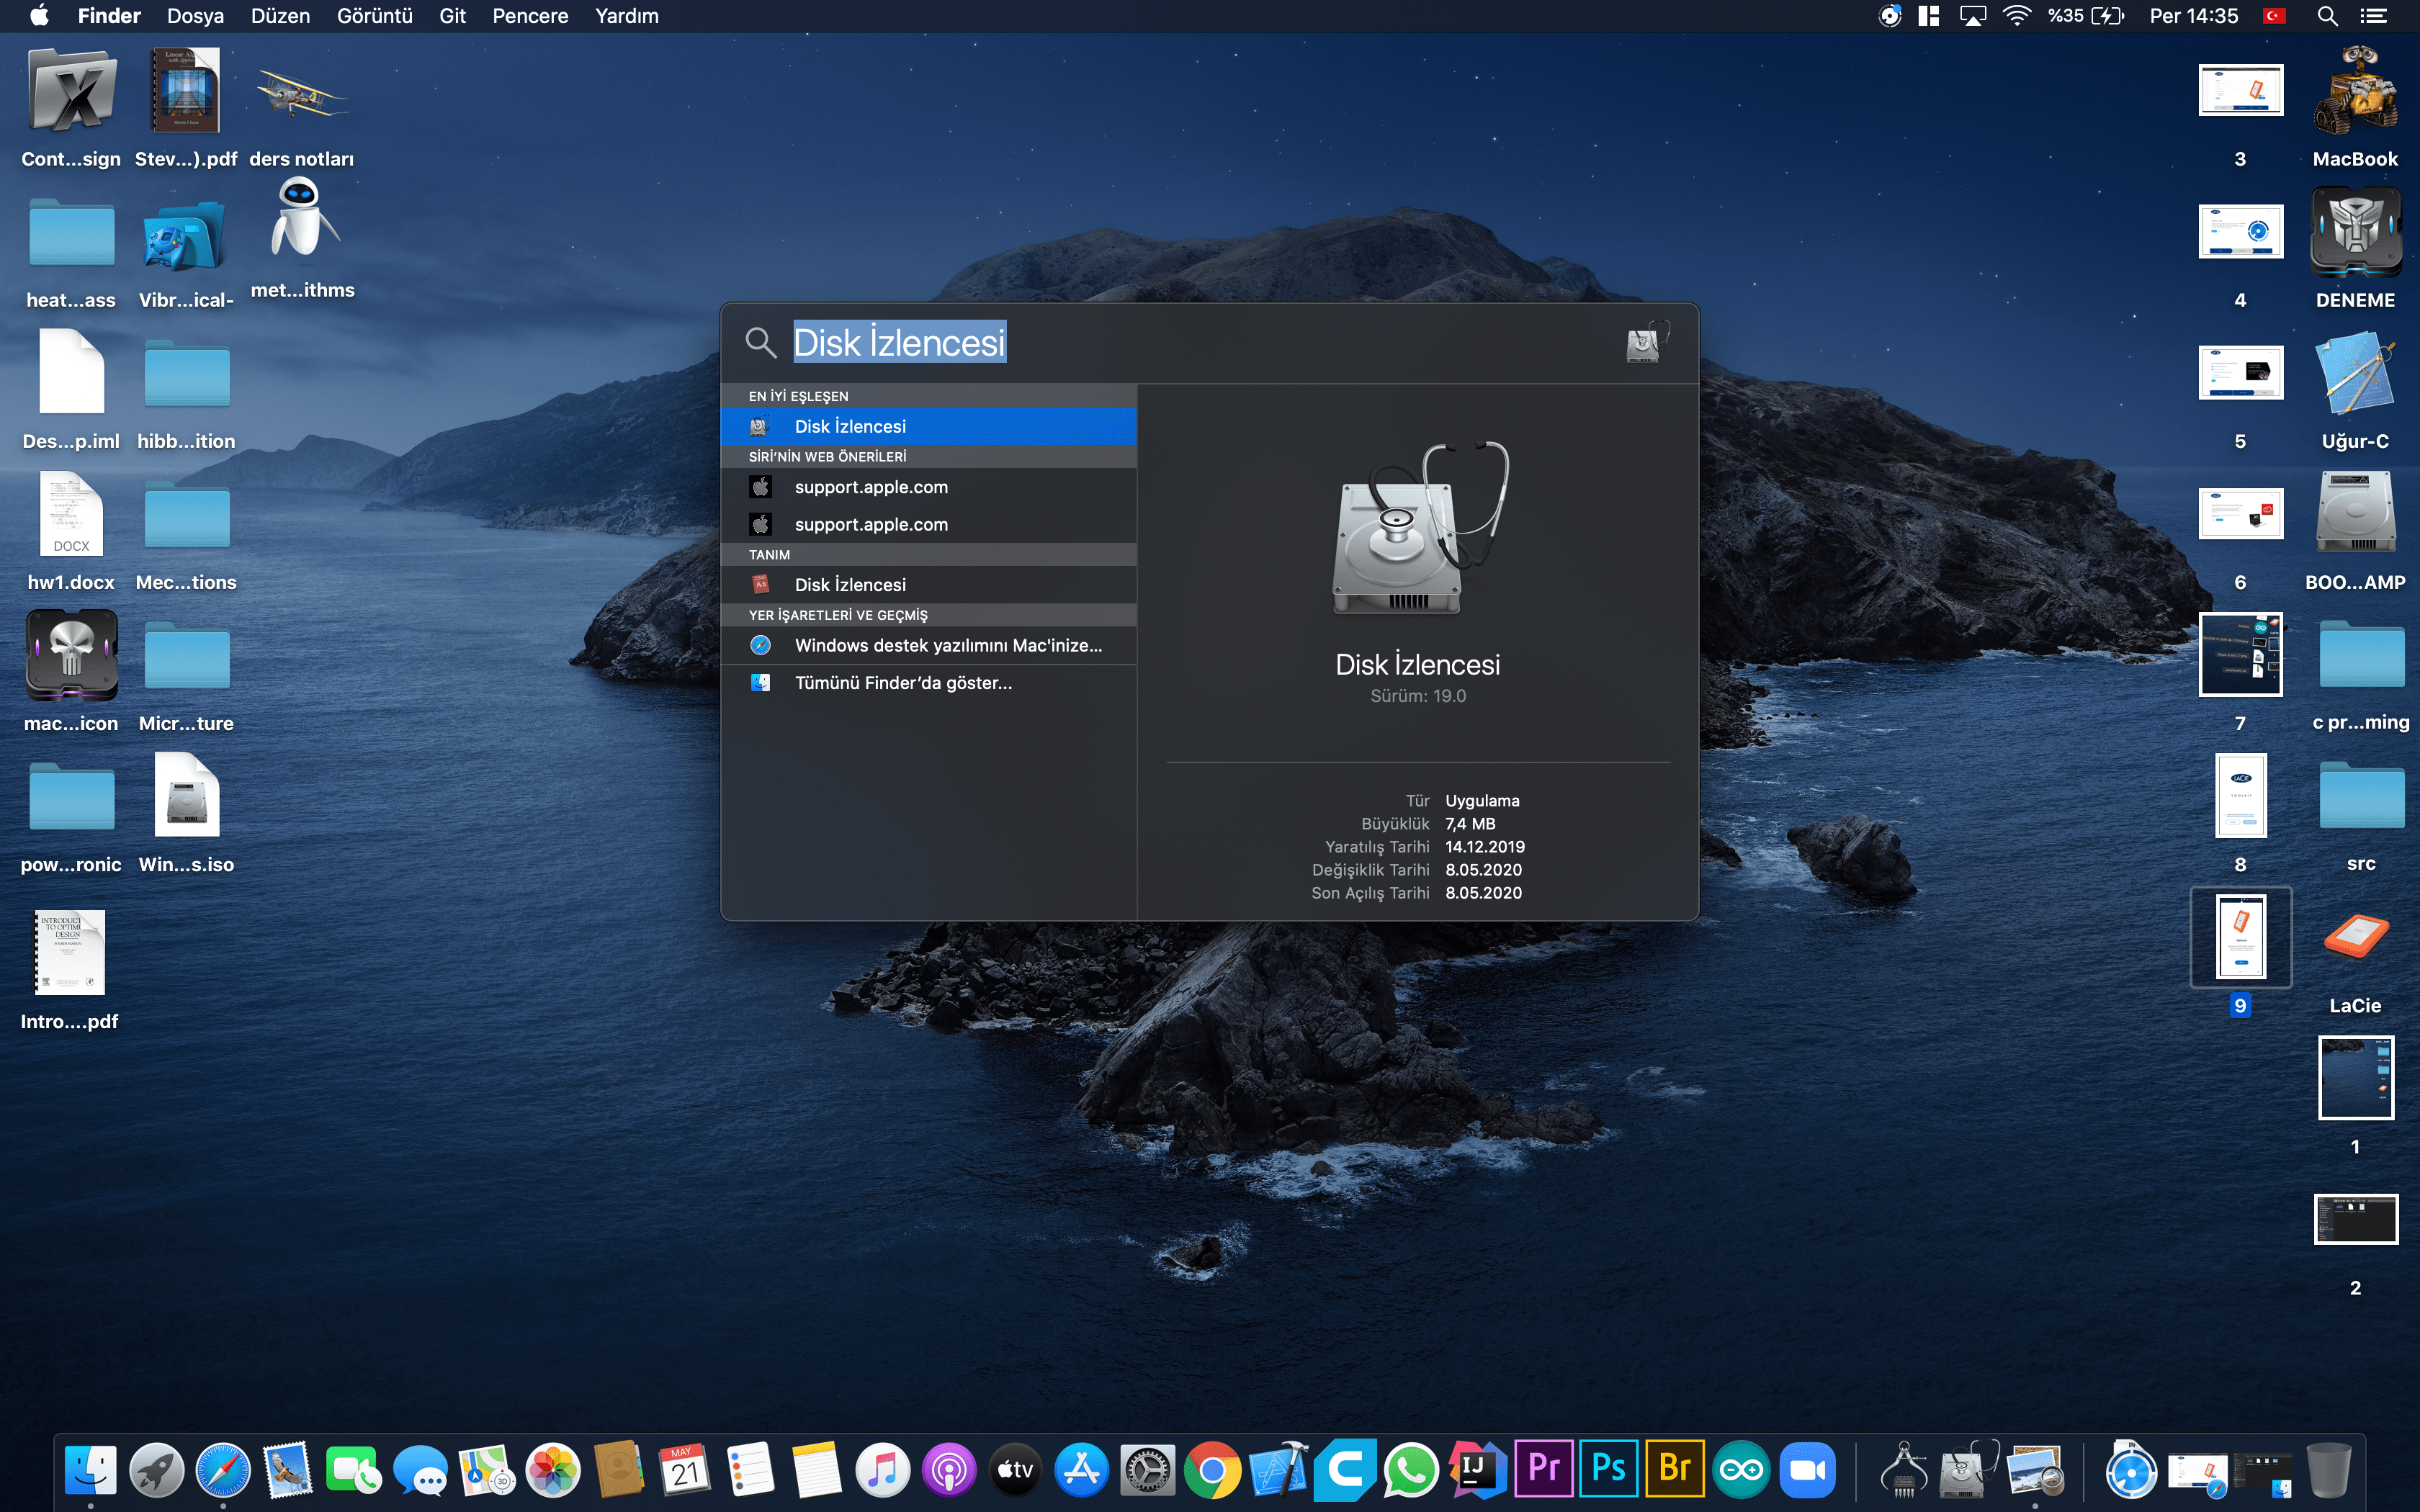Viewport: 2420px width, 1512px height.
Task: Open the Pencere menu in the menu bar
Action: point(530,16)
